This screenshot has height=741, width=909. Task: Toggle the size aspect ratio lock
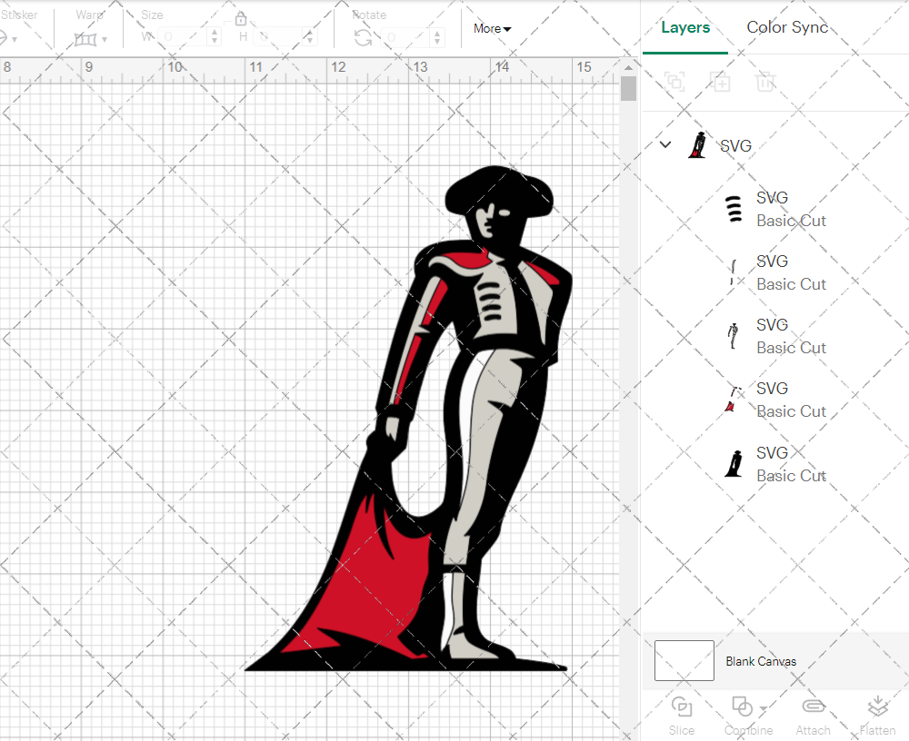pyautogui.click(x=241, y=18)
